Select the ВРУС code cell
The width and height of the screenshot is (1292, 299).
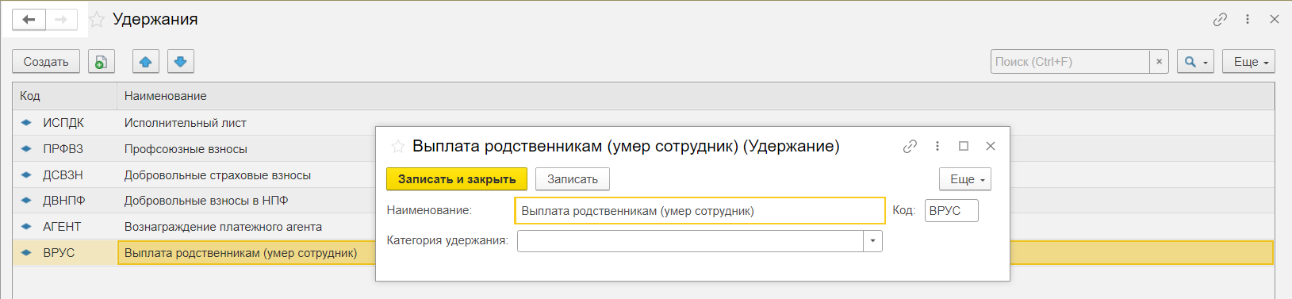click(x=59, y=253)
